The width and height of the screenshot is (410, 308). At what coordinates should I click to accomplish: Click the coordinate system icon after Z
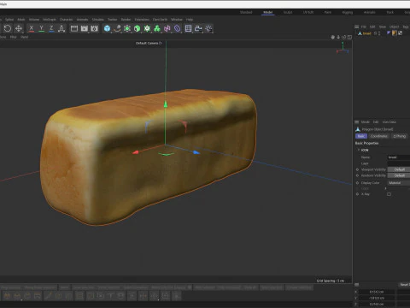pos(61,28)
